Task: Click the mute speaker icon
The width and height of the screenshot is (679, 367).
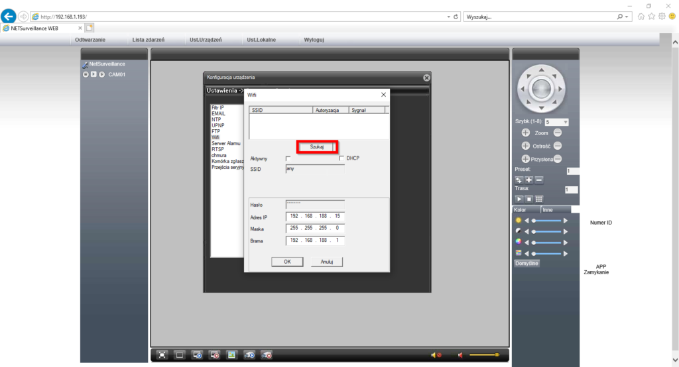Action: [436, 355]
